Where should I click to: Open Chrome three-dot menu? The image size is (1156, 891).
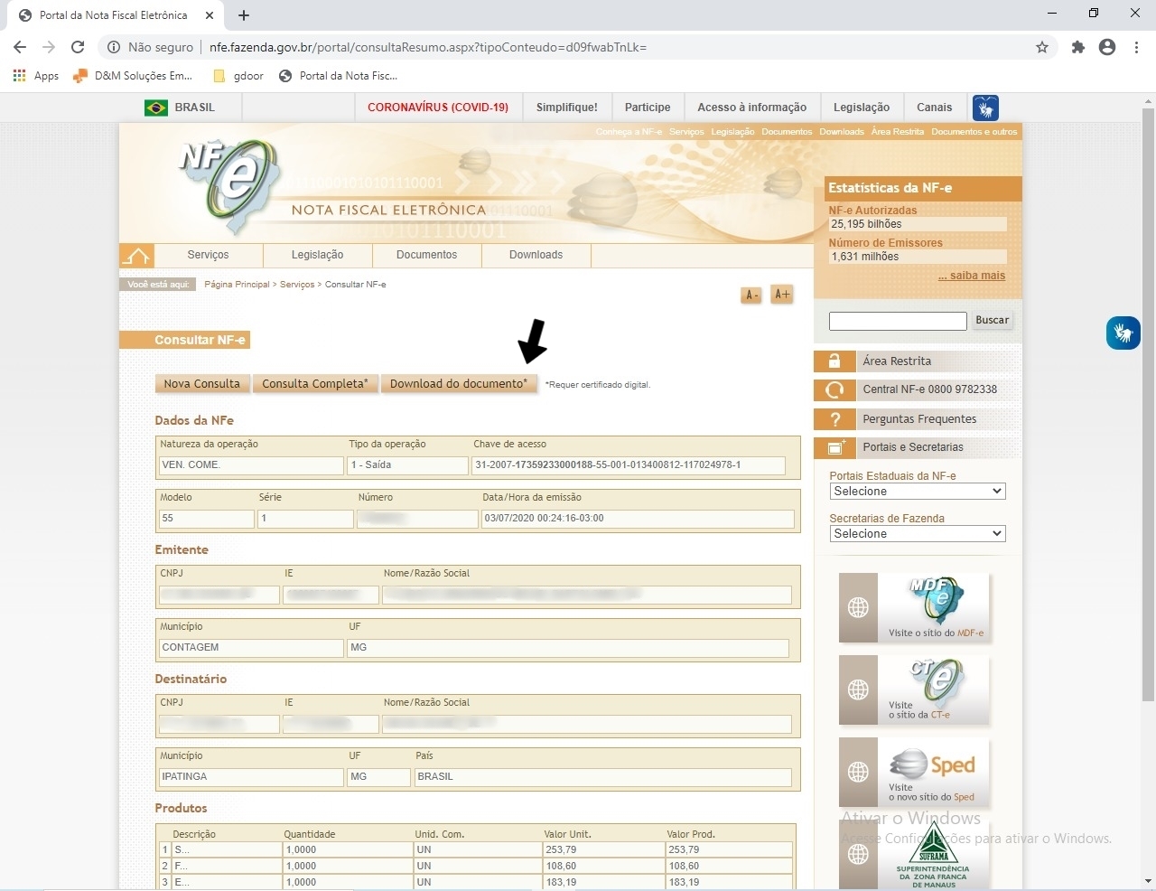click(1136, 47)
